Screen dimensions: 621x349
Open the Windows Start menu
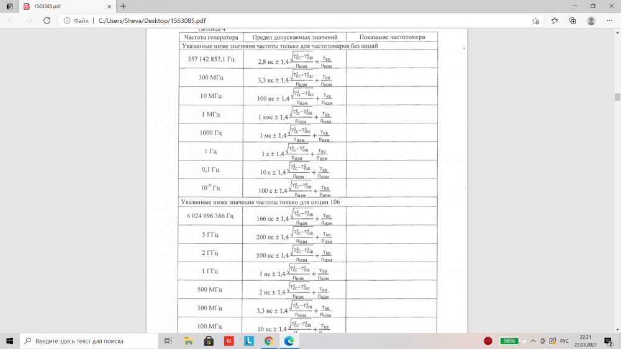(10, 341)
